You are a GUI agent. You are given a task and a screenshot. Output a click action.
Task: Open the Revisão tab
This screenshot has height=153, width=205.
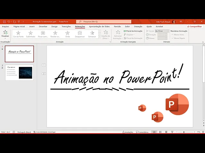117,26
